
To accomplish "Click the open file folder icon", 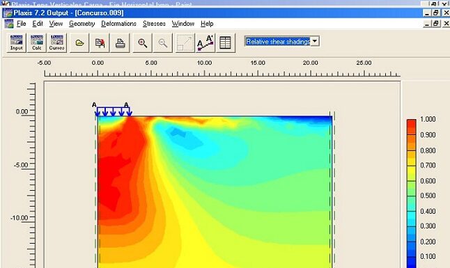I will coord(79,42).
